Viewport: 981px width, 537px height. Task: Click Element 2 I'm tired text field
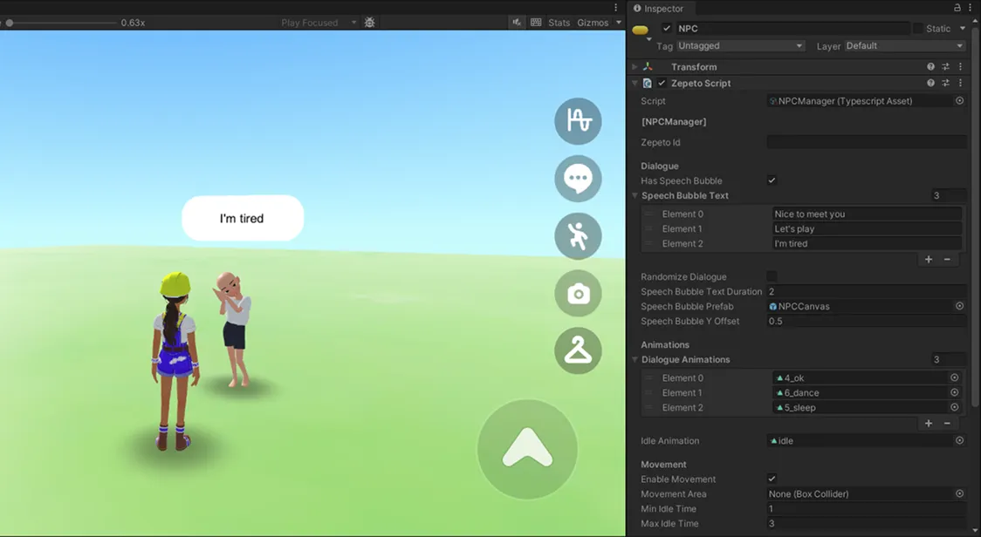coord(868,244)
